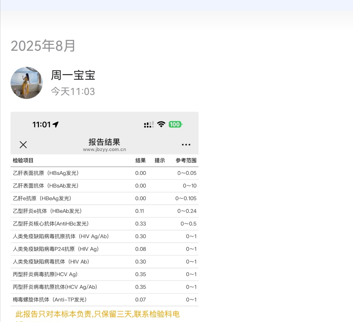Click the Wi-Fi status icon
The image size is (353, 322).
coord(161,124)
